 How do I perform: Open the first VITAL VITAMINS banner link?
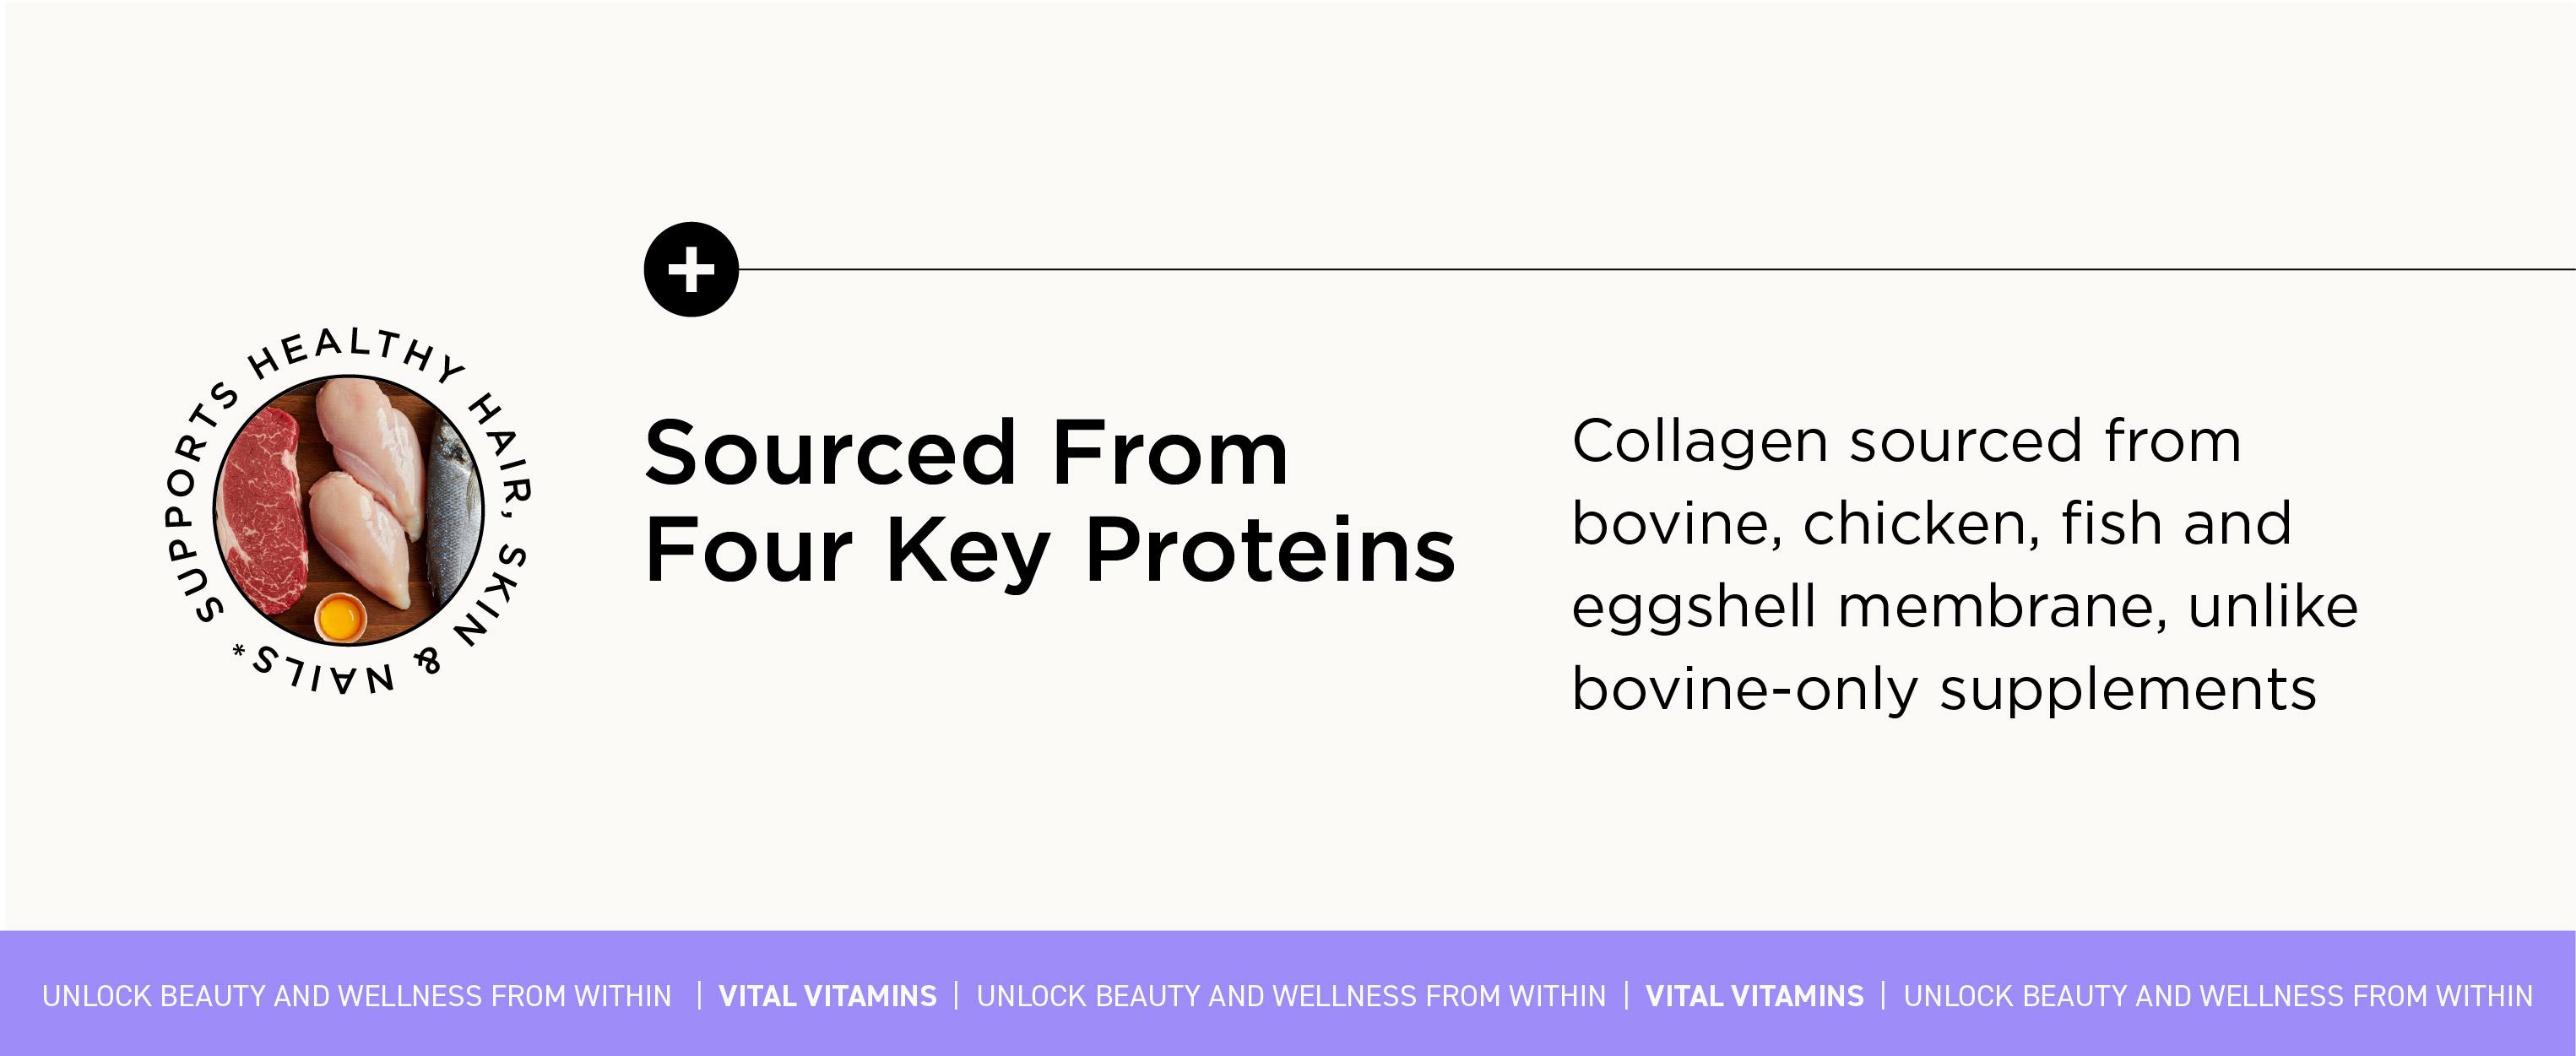pos(828,996)
